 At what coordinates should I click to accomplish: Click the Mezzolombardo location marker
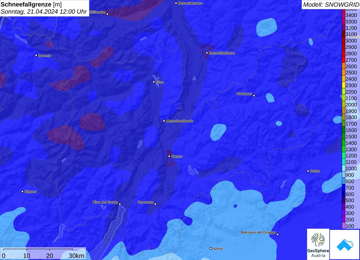164,121
